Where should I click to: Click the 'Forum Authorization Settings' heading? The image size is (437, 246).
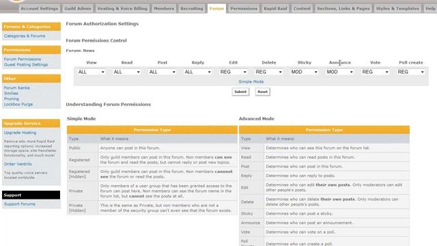coord(102,24)
